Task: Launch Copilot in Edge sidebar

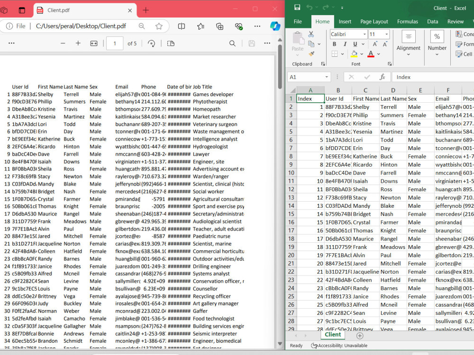Action: pyautogui.click(x=275, y=26)
